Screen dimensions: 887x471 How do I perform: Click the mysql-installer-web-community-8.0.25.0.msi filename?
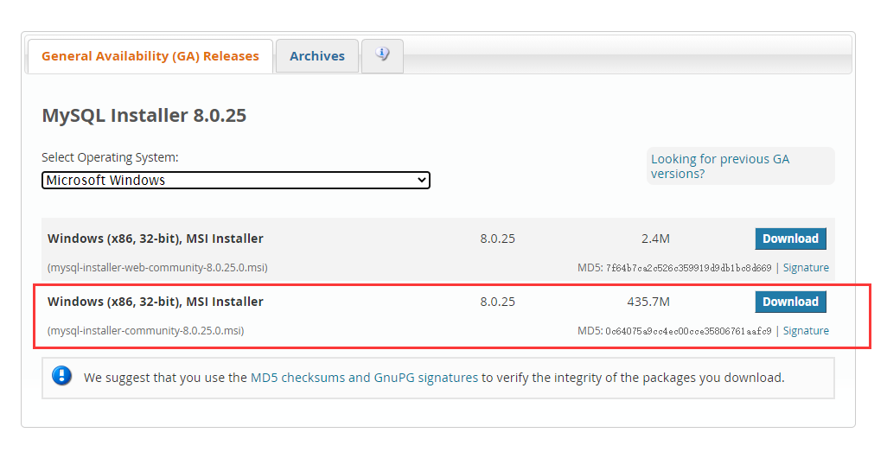point(157,268)
